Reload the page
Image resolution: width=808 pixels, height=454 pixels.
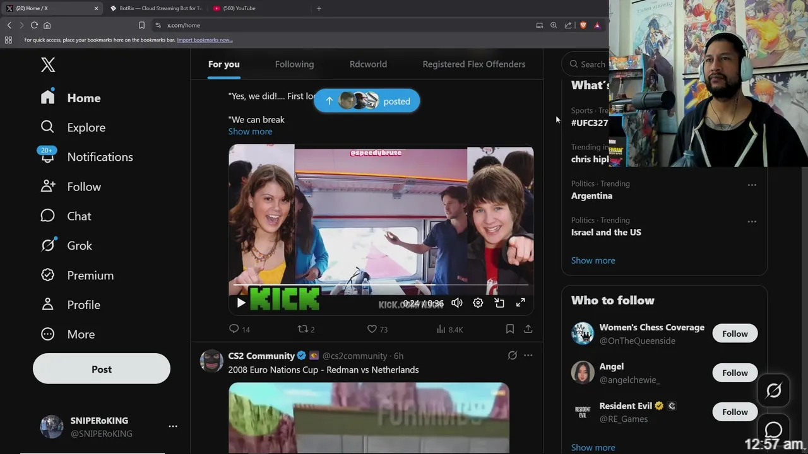(34, 25)
